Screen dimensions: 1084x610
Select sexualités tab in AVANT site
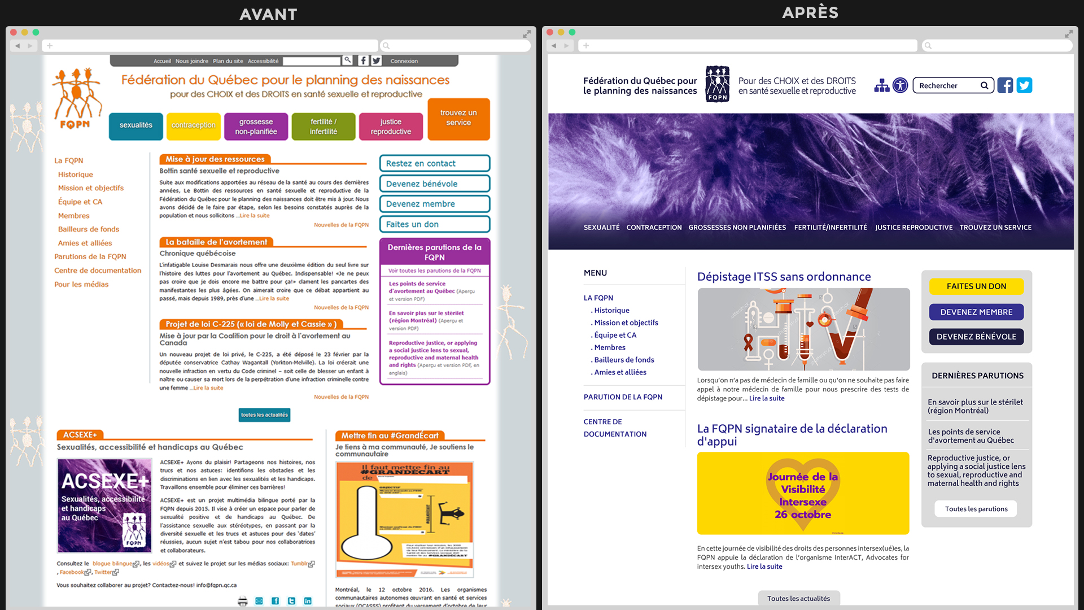coord(136,126)
